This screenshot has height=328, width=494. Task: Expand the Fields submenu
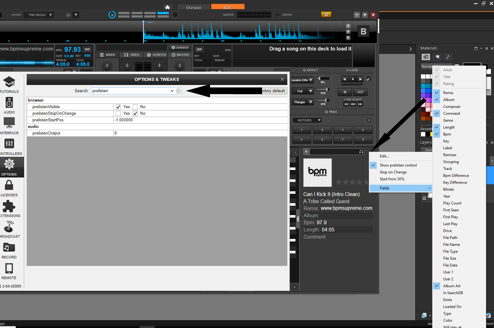point(401,188)
